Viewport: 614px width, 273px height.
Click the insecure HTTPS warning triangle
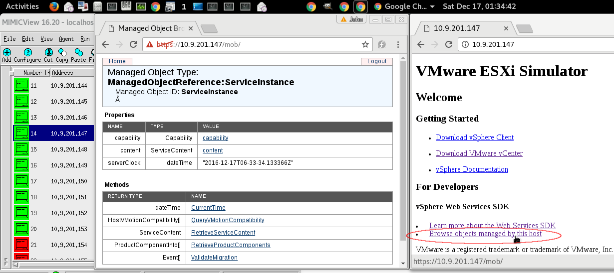pyautogui.click(x=150, y=44)
